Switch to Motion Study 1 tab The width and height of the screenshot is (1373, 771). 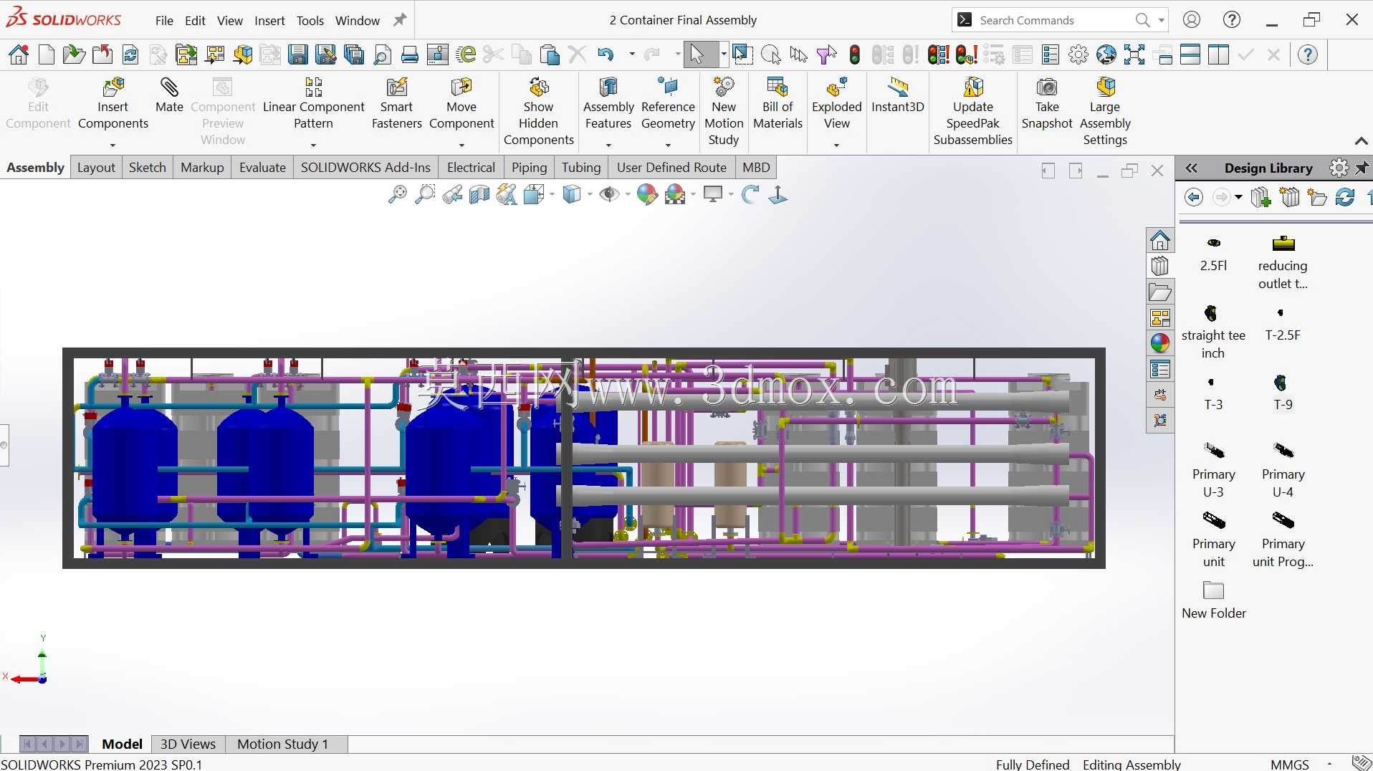[282, 744]
